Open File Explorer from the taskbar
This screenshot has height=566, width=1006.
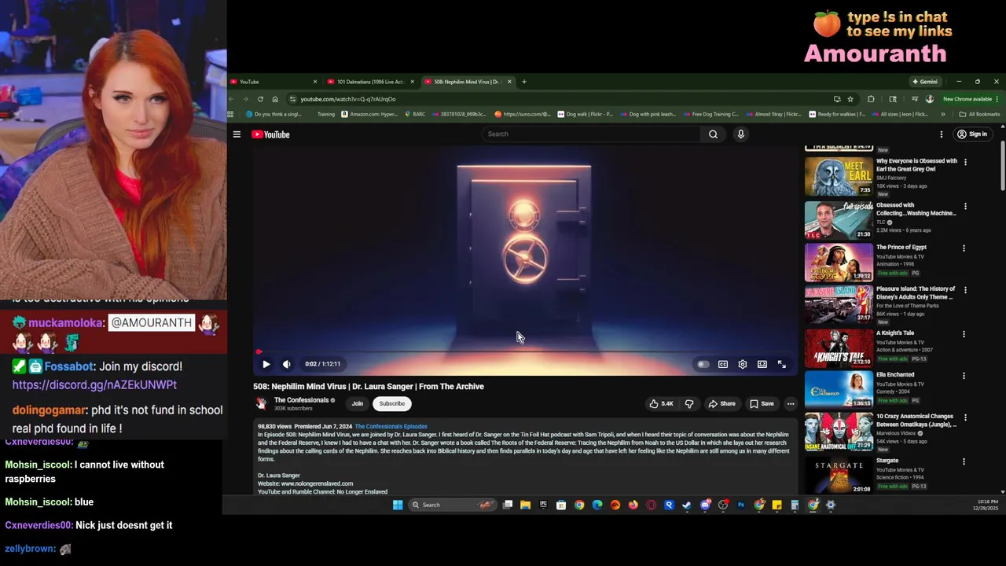pyautogui.click(x=525, y=505)
